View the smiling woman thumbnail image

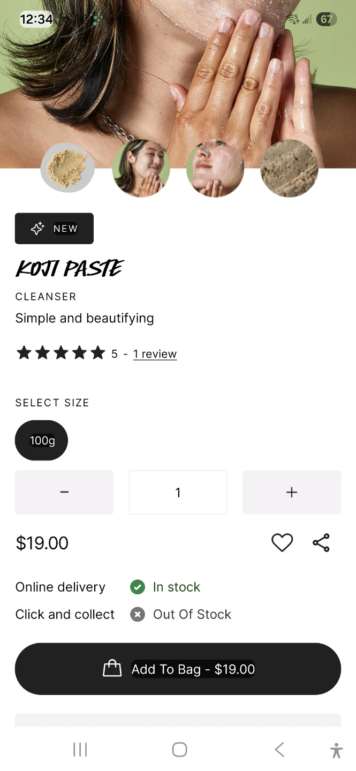pos(141,168)
